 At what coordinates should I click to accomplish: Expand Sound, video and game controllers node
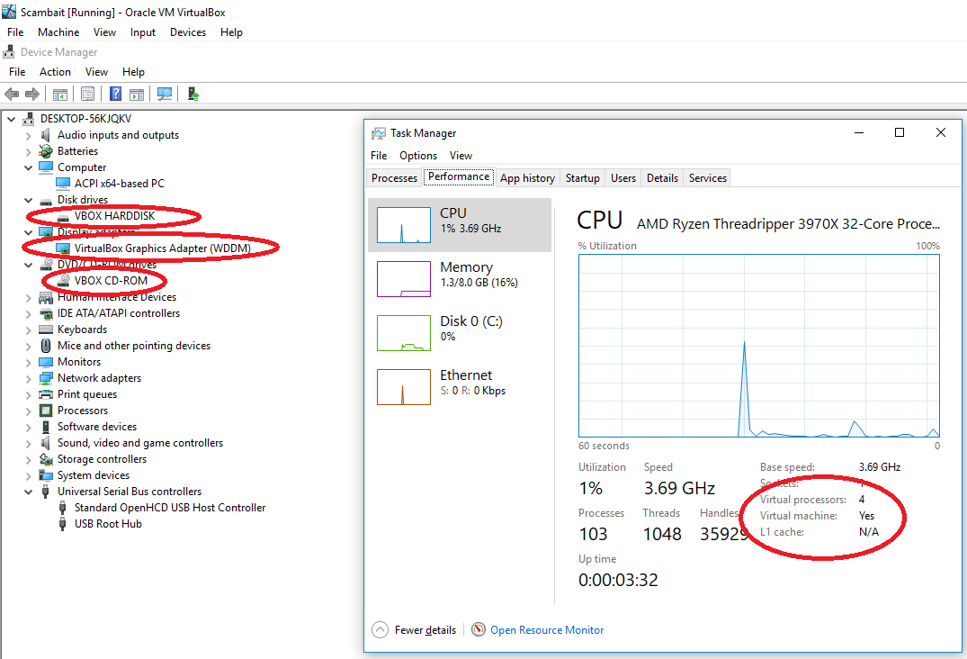coord(29,443)
